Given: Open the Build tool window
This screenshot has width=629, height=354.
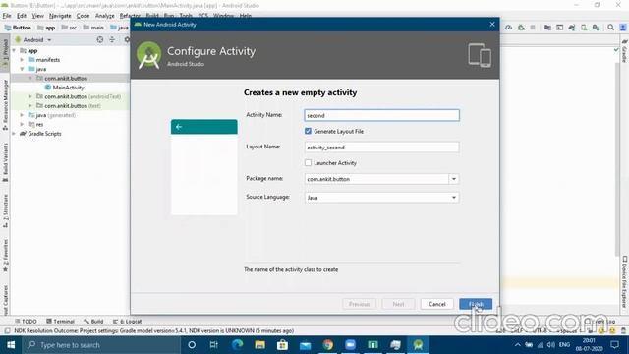Looking at the screenshot, I should pos(93,322).
